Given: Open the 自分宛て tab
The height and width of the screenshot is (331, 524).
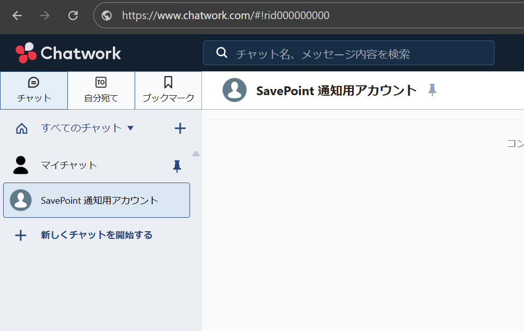Looking at the screenshot, I should [101, 91].
